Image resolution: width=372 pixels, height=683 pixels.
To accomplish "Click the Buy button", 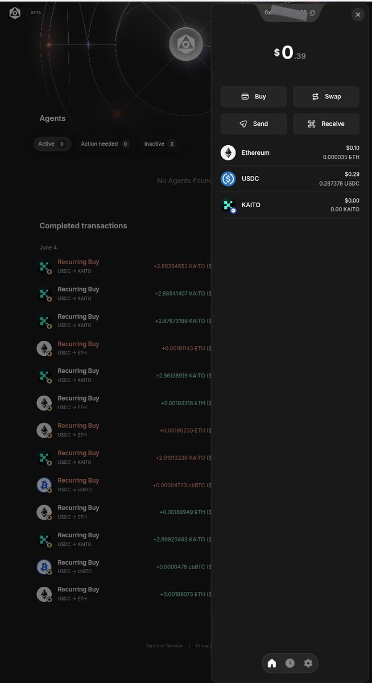I will click(x=254, y=96).
